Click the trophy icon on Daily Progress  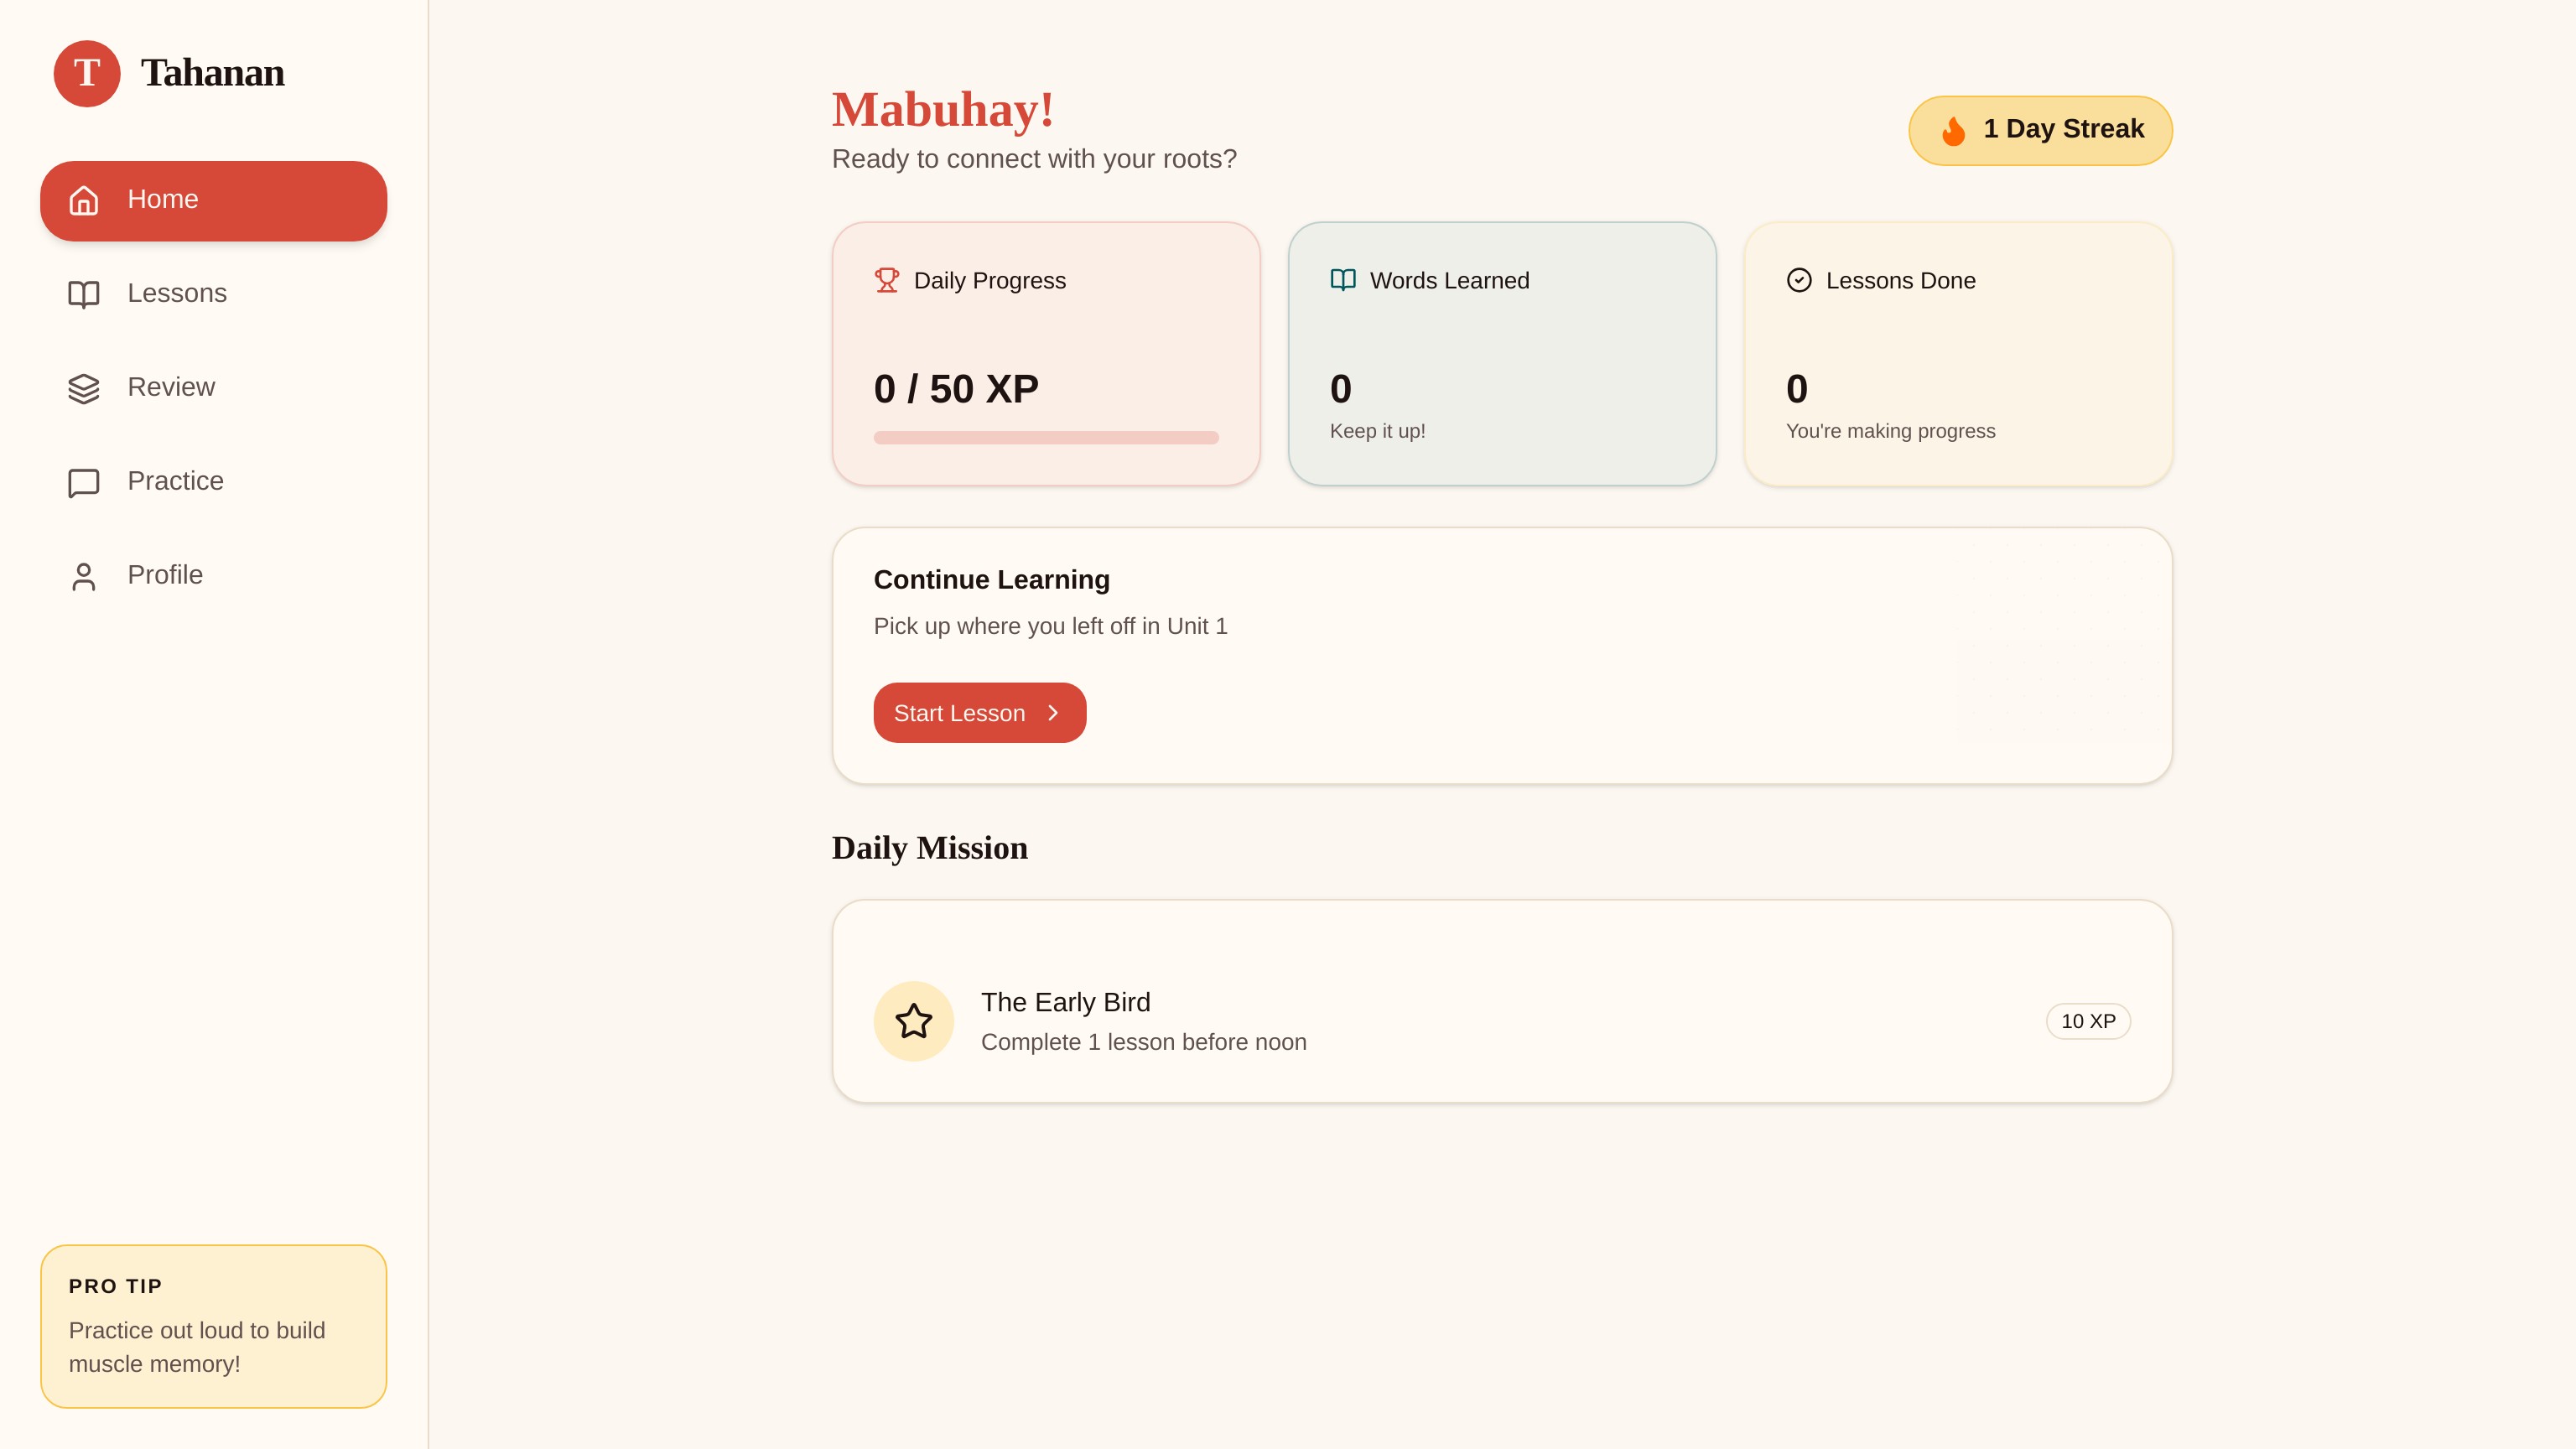pyautogui.click(x=886, y=280)
